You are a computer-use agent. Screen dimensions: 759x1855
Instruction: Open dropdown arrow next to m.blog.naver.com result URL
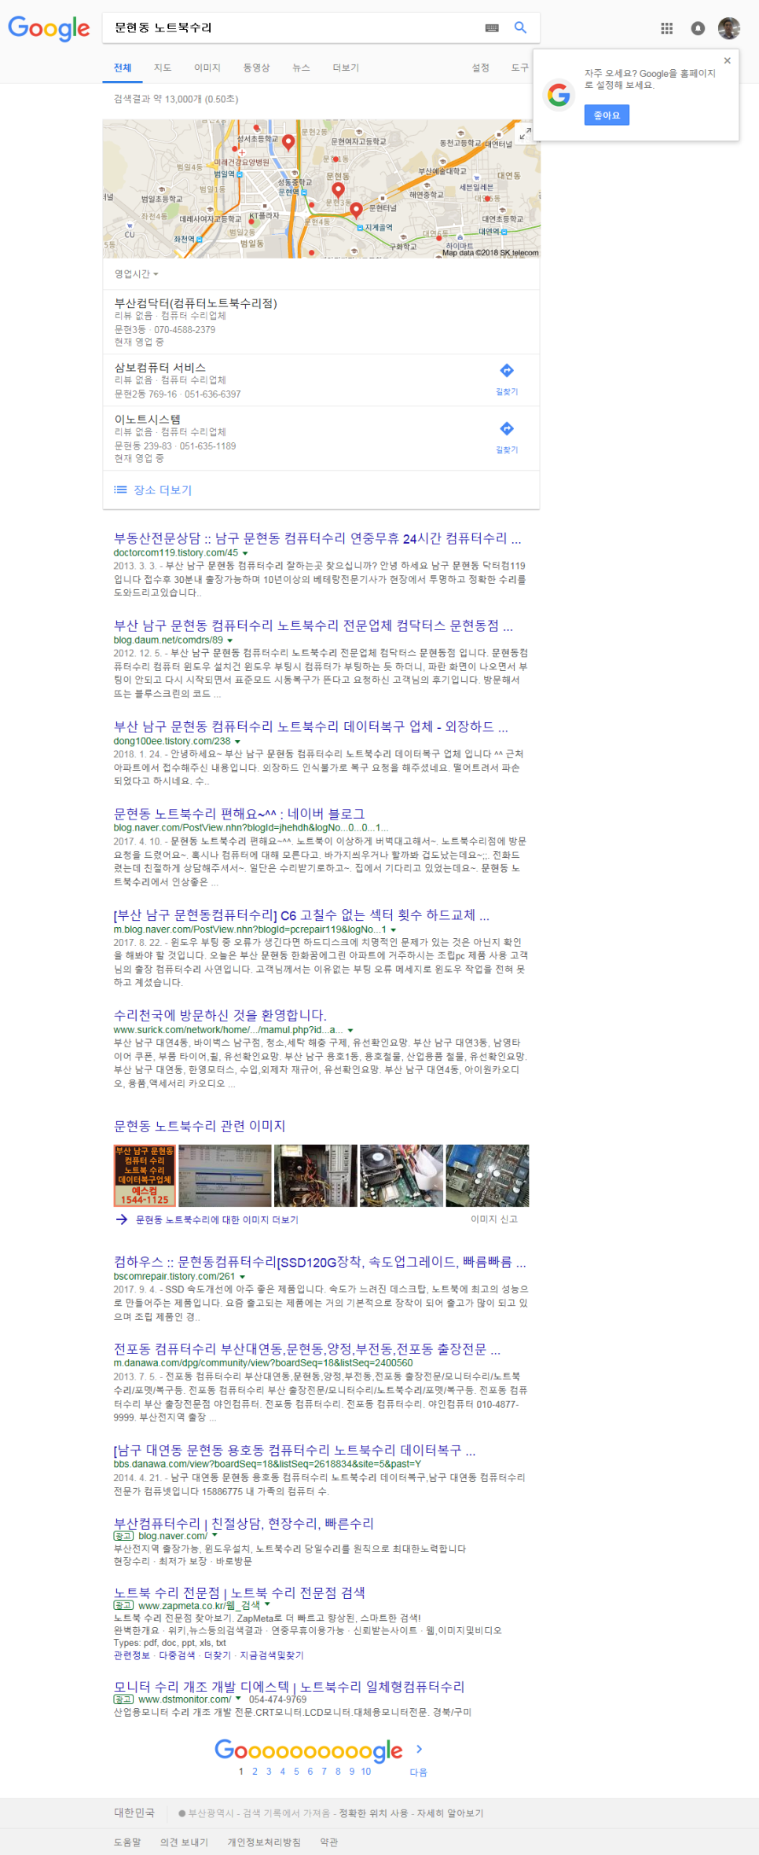click(393, 930)
